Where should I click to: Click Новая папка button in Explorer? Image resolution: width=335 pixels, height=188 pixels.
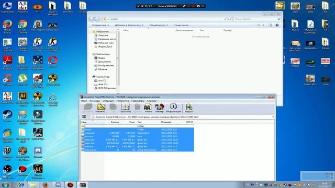[x=181, y=25]
